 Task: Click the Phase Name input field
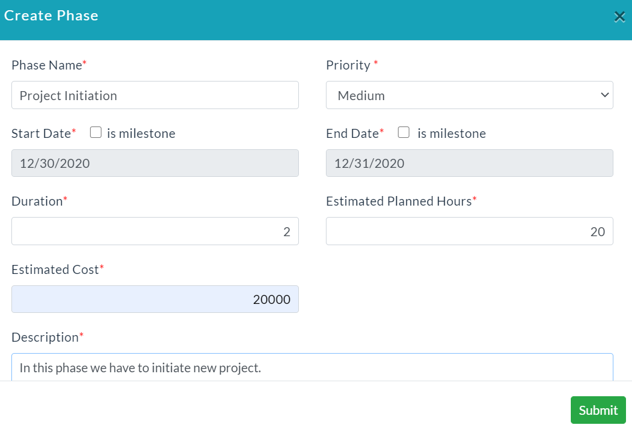click(x=155, y=95)
